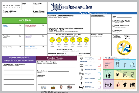Check the History of Falls red box
The image size is (139, 93).
(99, 65)
